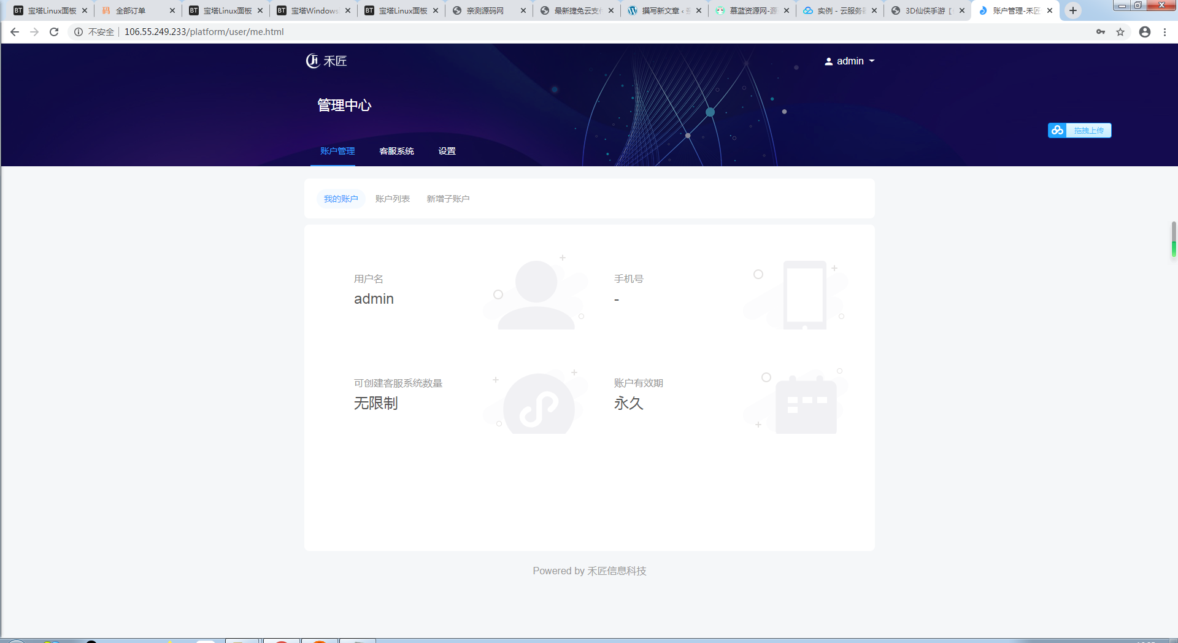The height and width of the screenshot is (643, 1178).
Task: Reload the current page
Action: click(x=54, y=32)
